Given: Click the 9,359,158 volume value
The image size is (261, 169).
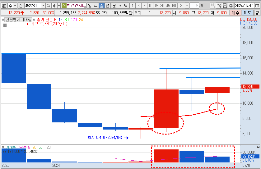Looking at the screenshot, I should pos(68,13).
